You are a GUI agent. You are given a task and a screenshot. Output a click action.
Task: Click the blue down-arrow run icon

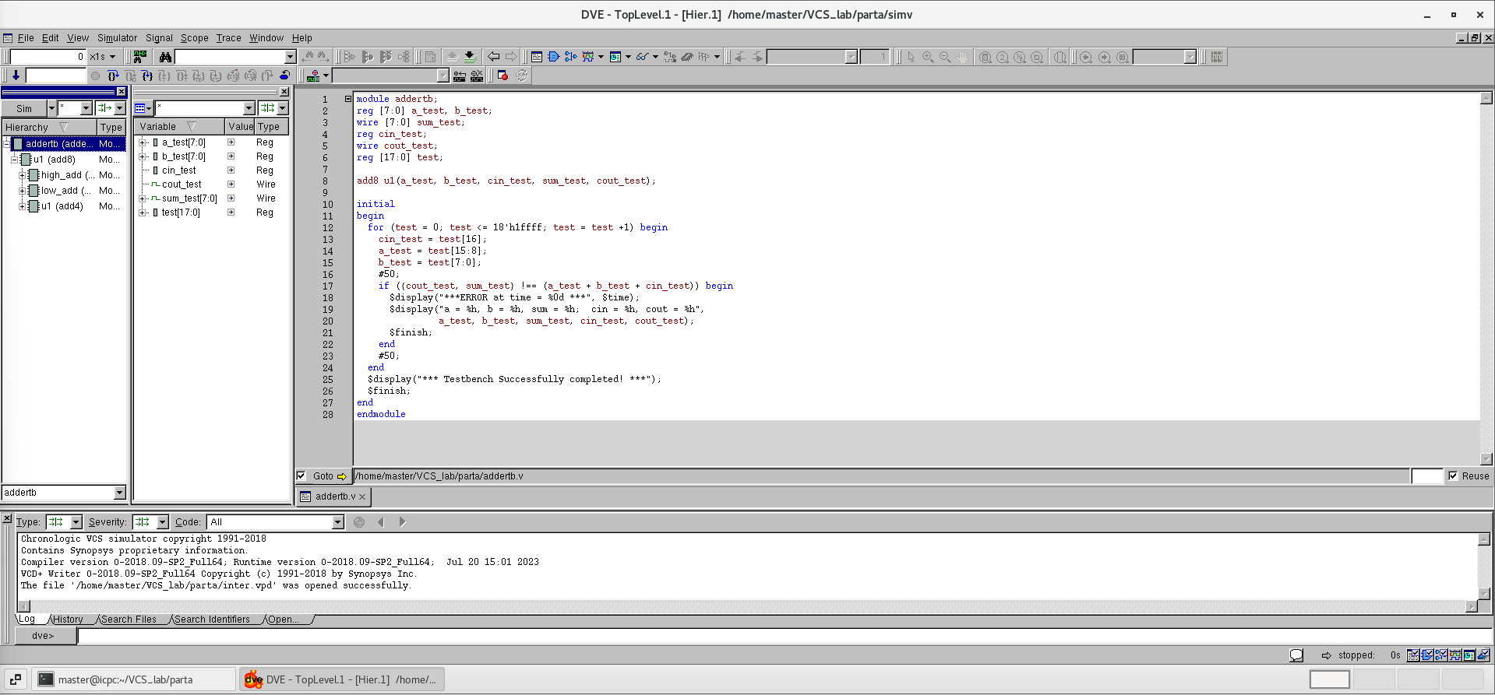pos(16,75)
